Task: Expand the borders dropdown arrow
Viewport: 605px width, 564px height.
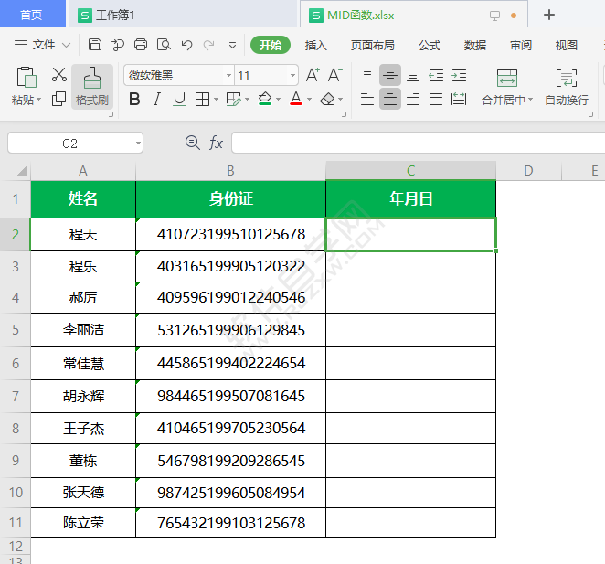Action: tap(216, 100)
